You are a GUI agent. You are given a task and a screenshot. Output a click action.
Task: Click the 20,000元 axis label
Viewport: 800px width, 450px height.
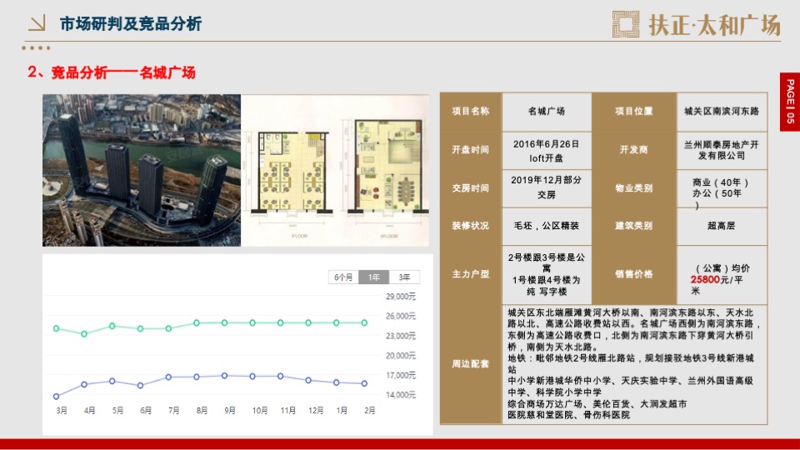[401, 356]
